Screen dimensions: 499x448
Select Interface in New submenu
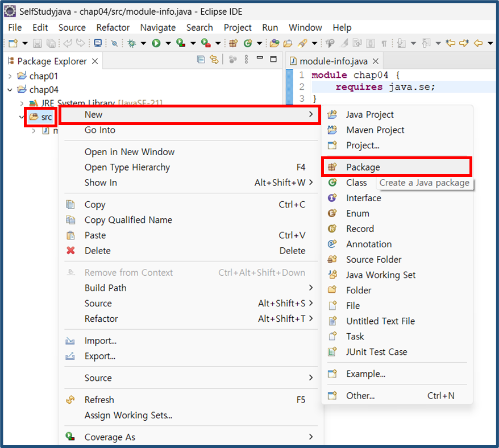coord(397,198)
